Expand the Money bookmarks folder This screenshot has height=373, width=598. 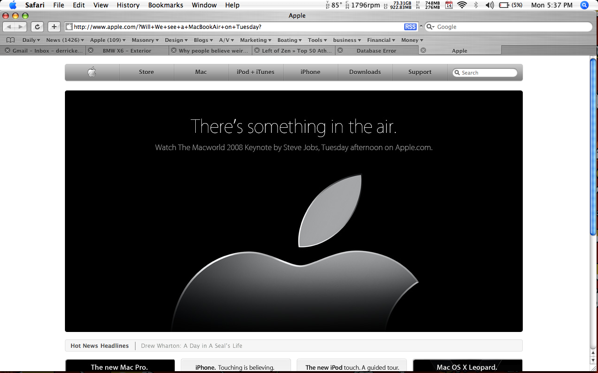(412, 40)
